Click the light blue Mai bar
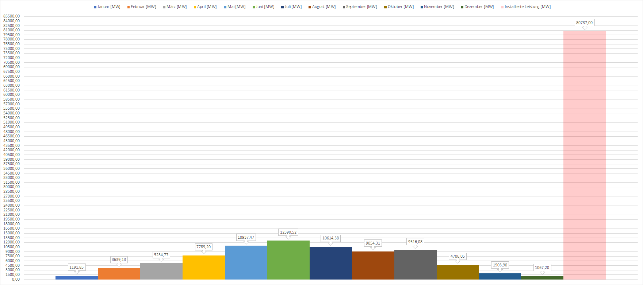This screenshot has width=643, height=285. (246, 262)
